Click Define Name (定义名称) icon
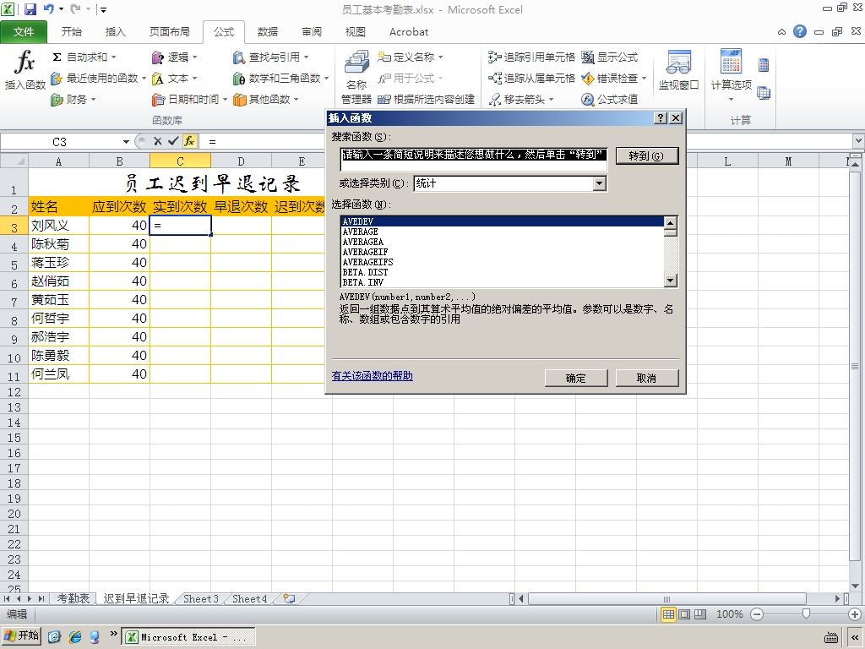The image size is (865, 649). pos(384,57)
